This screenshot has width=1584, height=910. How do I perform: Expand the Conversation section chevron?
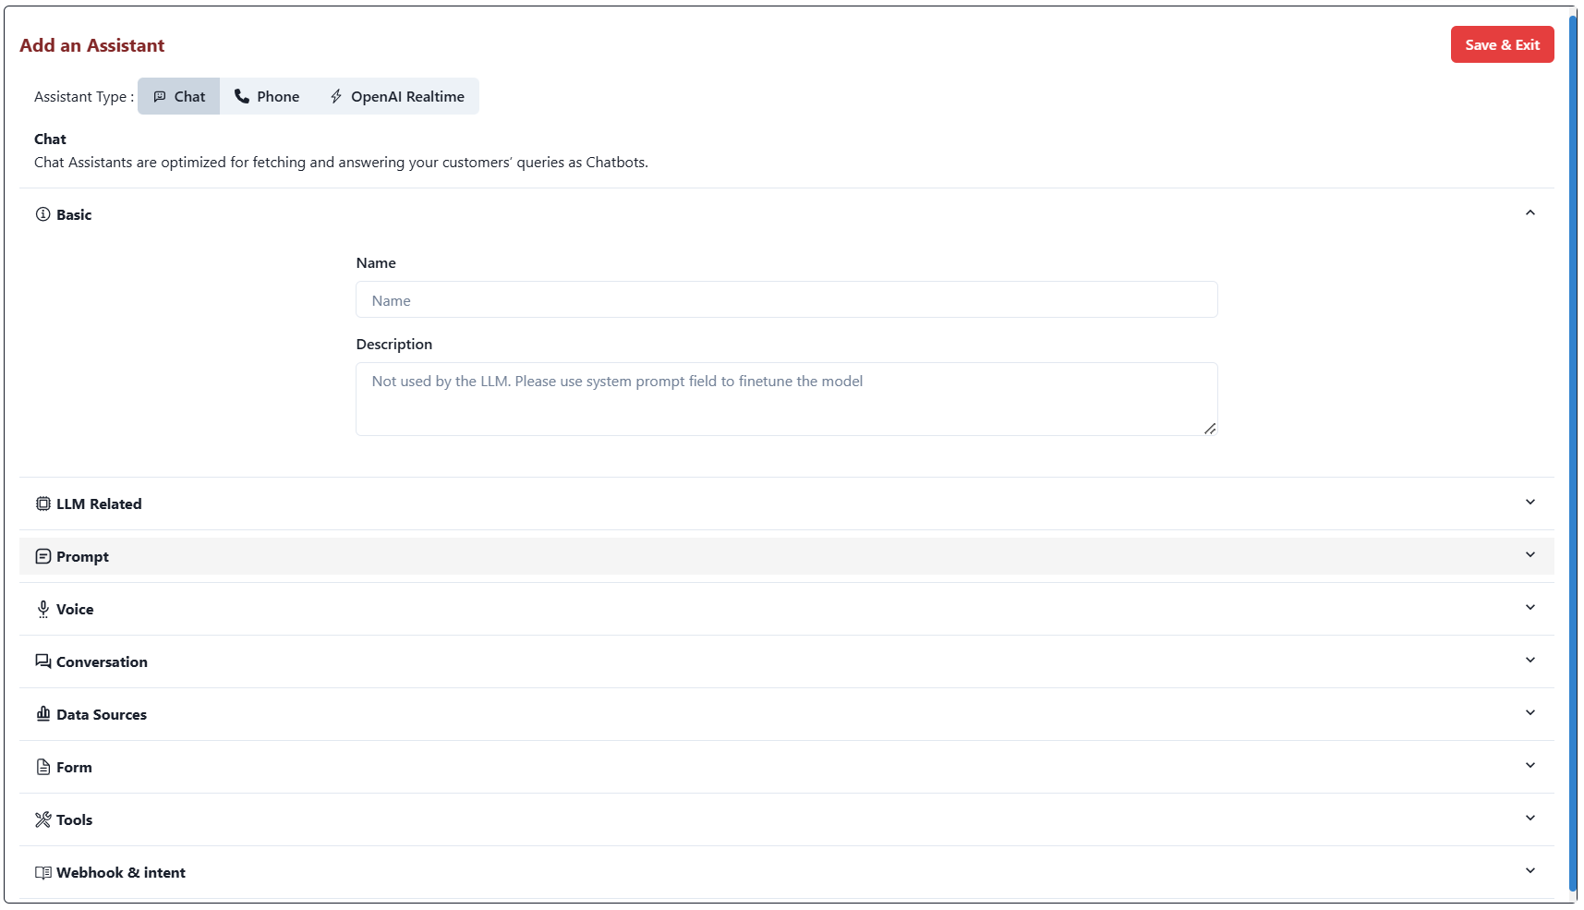click(1530, 660)
